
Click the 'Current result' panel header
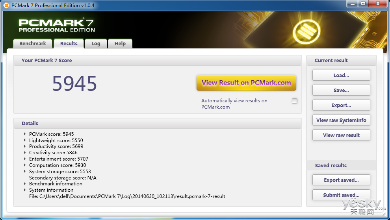(331, 60)
